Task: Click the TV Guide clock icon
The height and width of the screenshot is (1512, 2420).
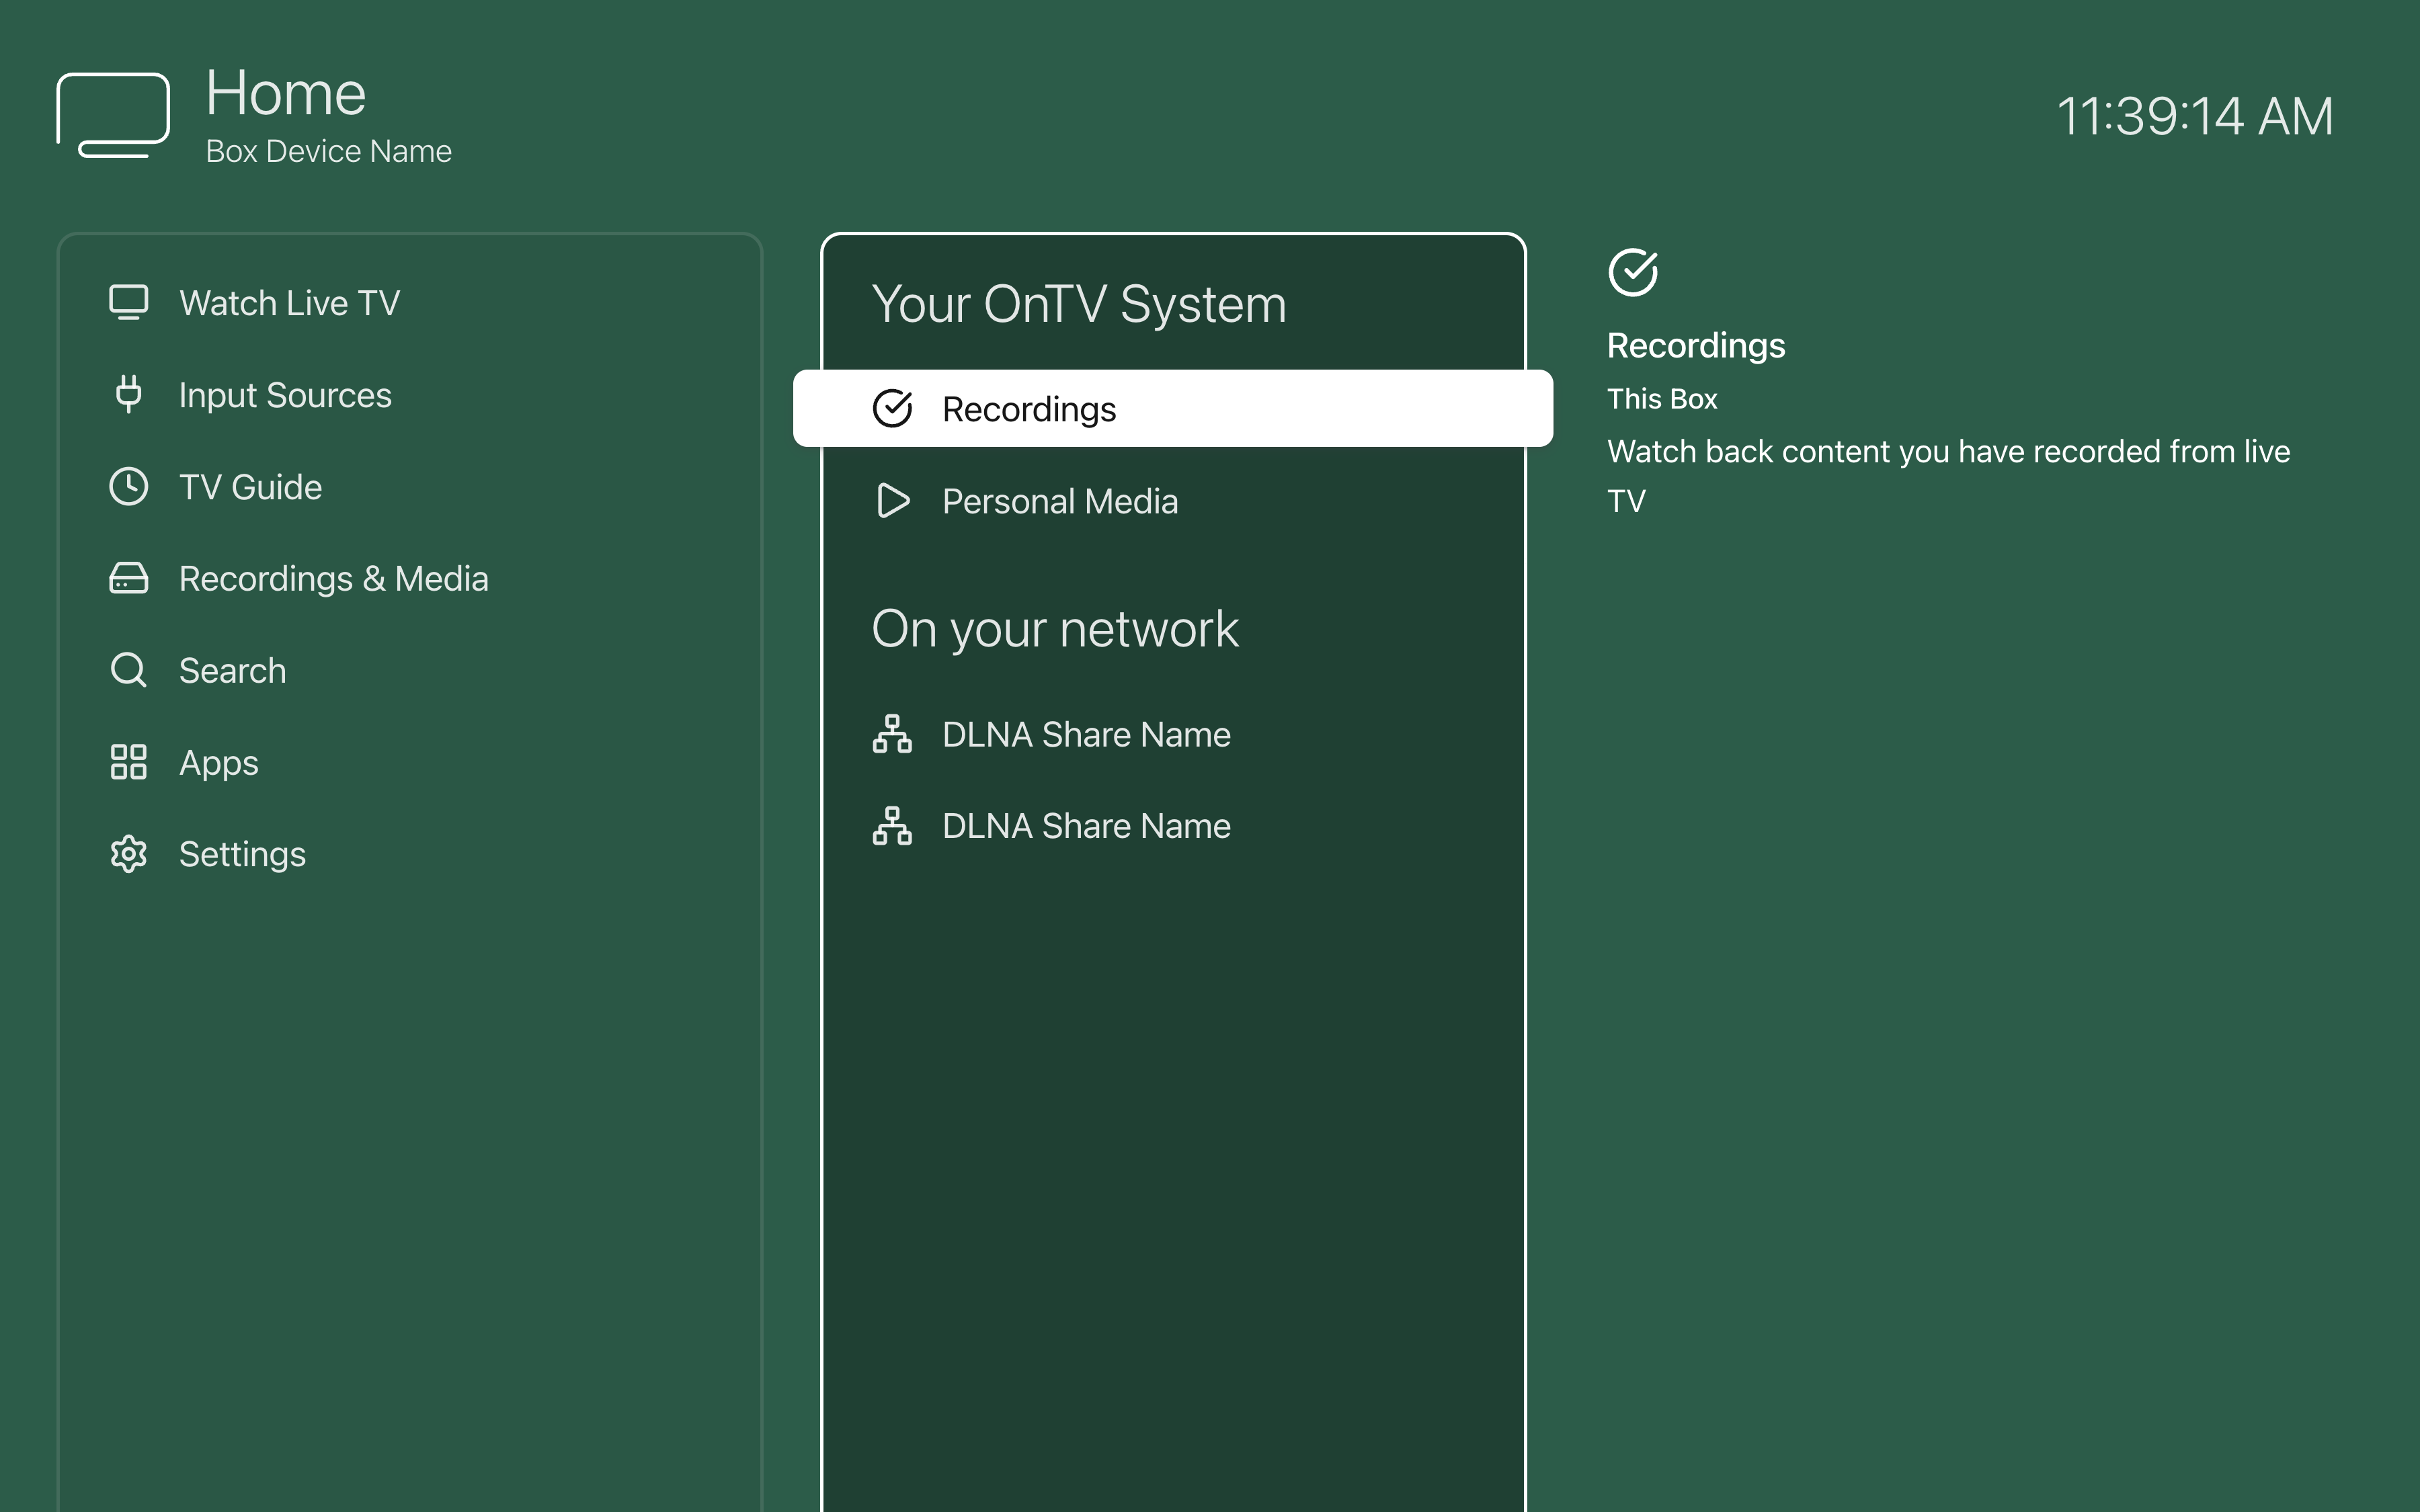Action: pos(128,486)
